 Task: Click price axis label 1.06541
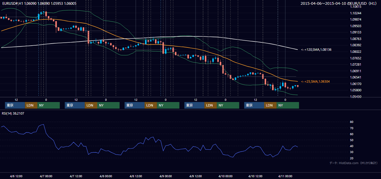pyautogui.click(x=356, y=77)
